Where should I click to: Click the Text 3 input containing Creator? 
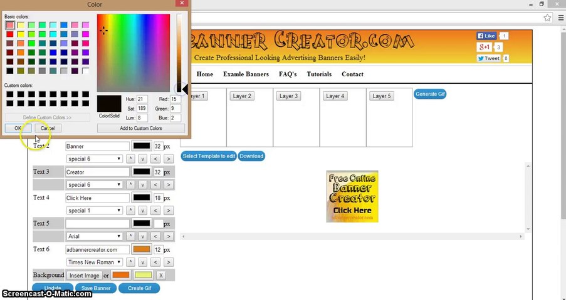pos(97,172)
